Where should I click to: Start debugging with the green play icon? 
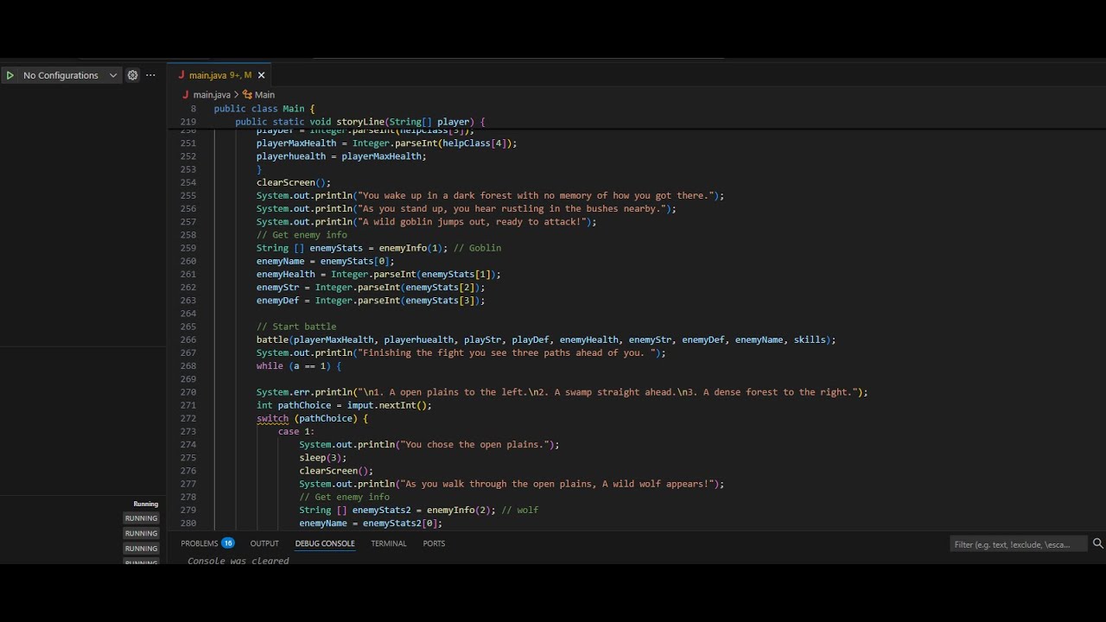click(10, 75)
